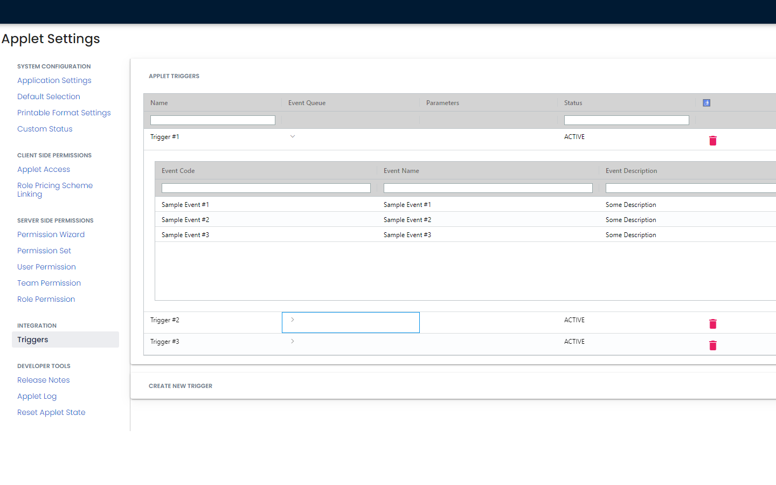Open the Permission Wizard link
This screenshot has height=485, width=776.
point(51,234)
